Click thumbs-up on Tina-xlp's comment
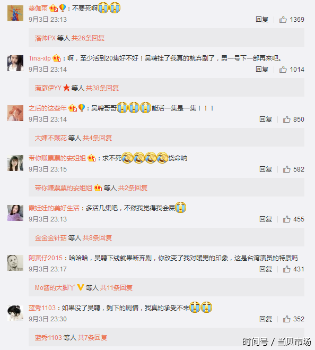Screen dimensions: 315x350 [x=283, y=70]
